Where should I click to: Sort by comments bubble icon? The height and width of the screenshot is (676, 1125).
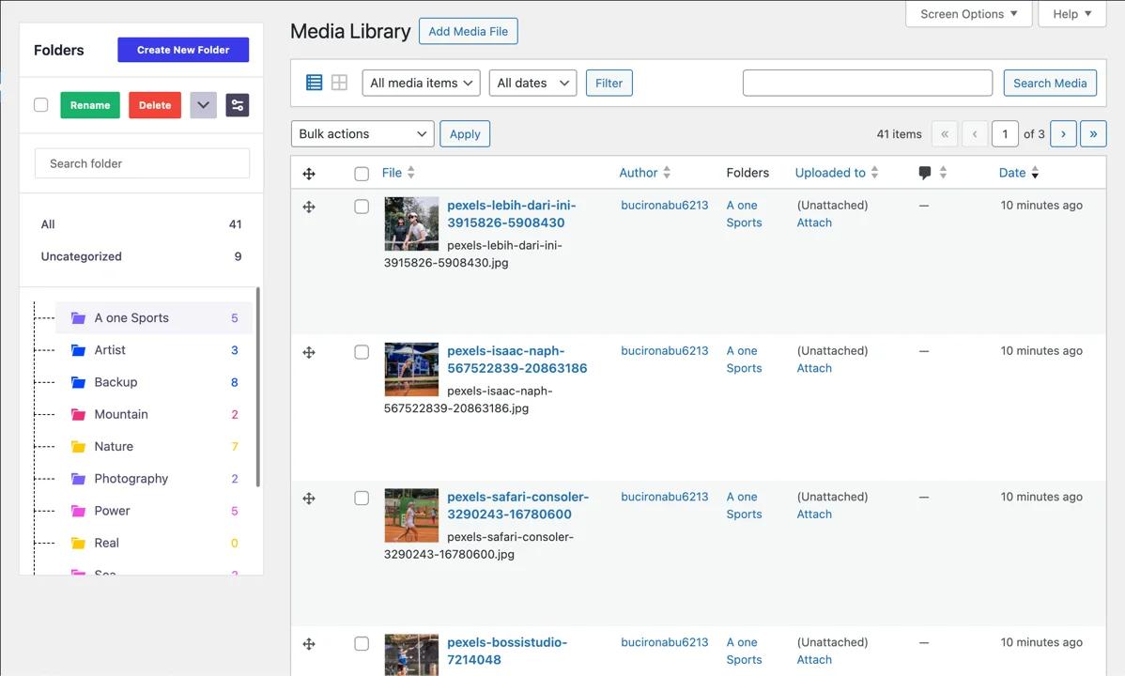(x=925, y=173)
